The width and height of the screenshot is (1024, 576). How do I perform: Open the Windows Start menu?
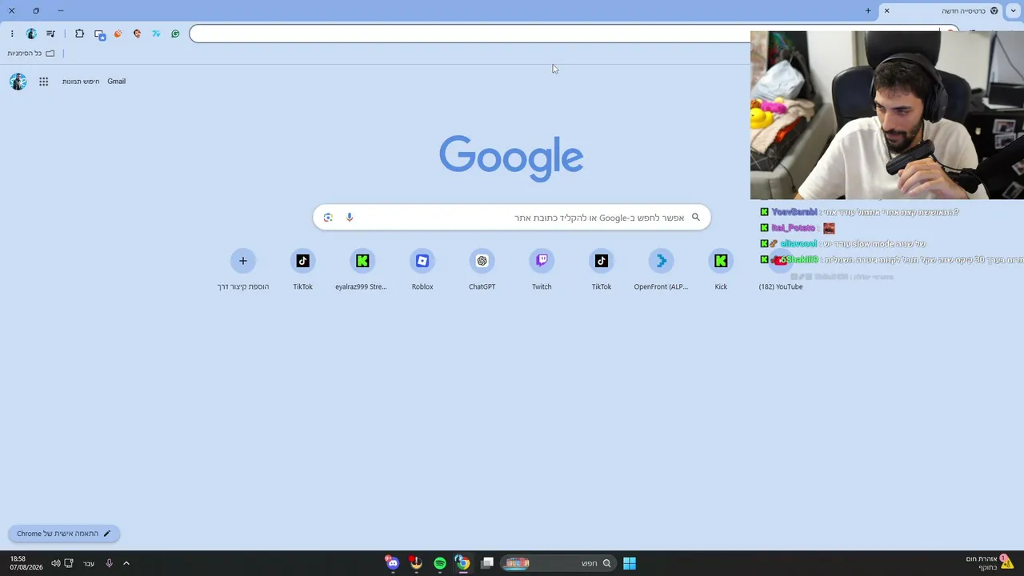click(x=630, y=563)
